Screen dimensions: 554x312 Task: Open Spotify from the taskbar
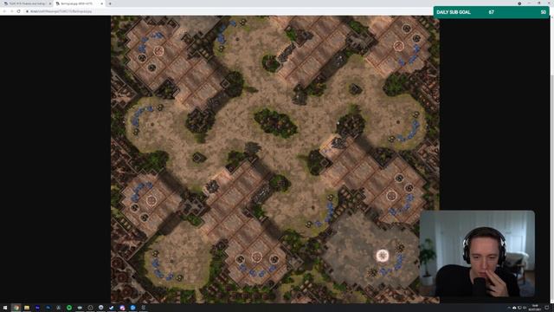click(x=69, y=308)
